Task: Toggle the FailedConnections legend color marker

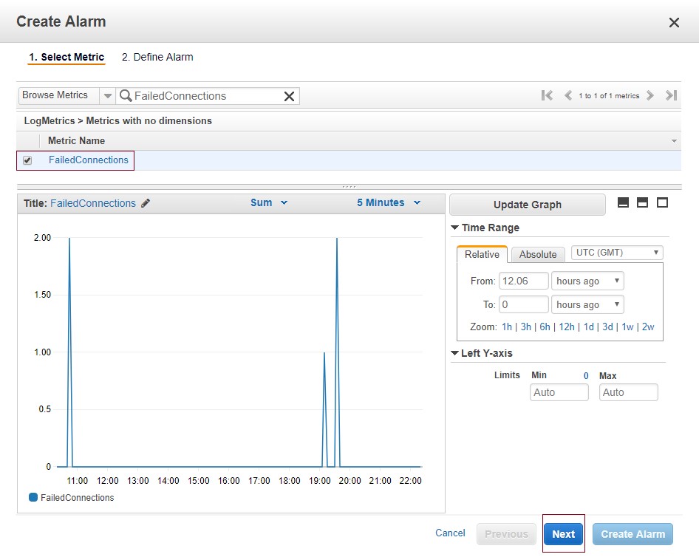Action: click(33, 497)
